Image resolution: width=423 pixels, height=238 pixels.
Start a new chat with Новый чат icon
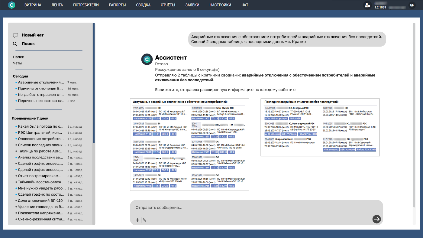(15, 35)
